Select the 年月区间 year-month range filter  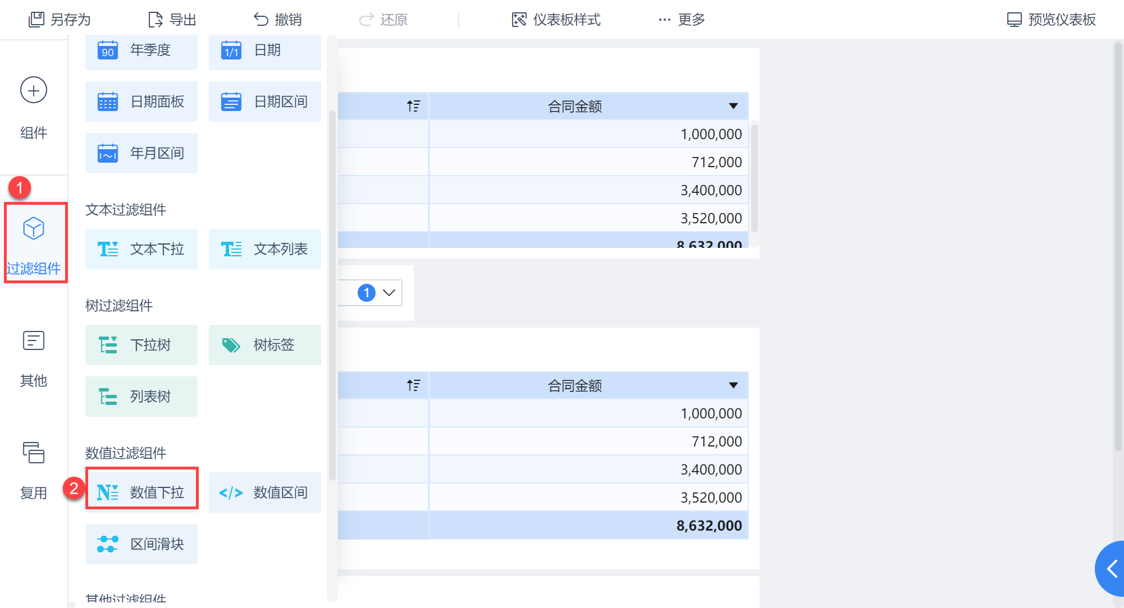(141, 153)
